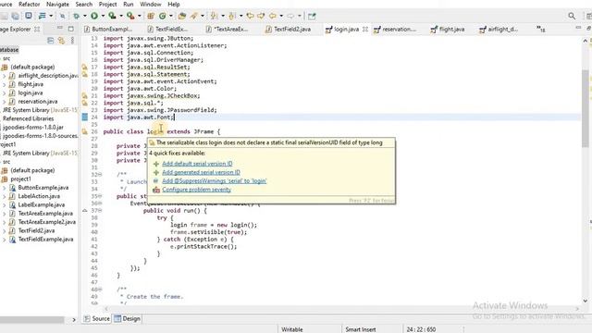Click the Search Task icon
The height and width of the screenshot is (333, 592).
(193, 16)
